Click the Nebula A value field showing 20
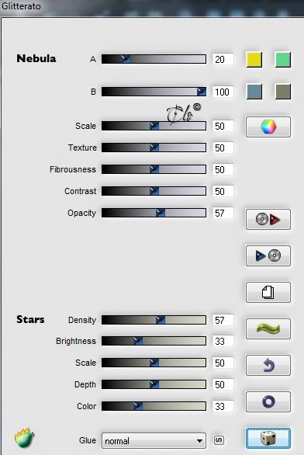Screen dimensions: 304x455 [x=223, y=59]
